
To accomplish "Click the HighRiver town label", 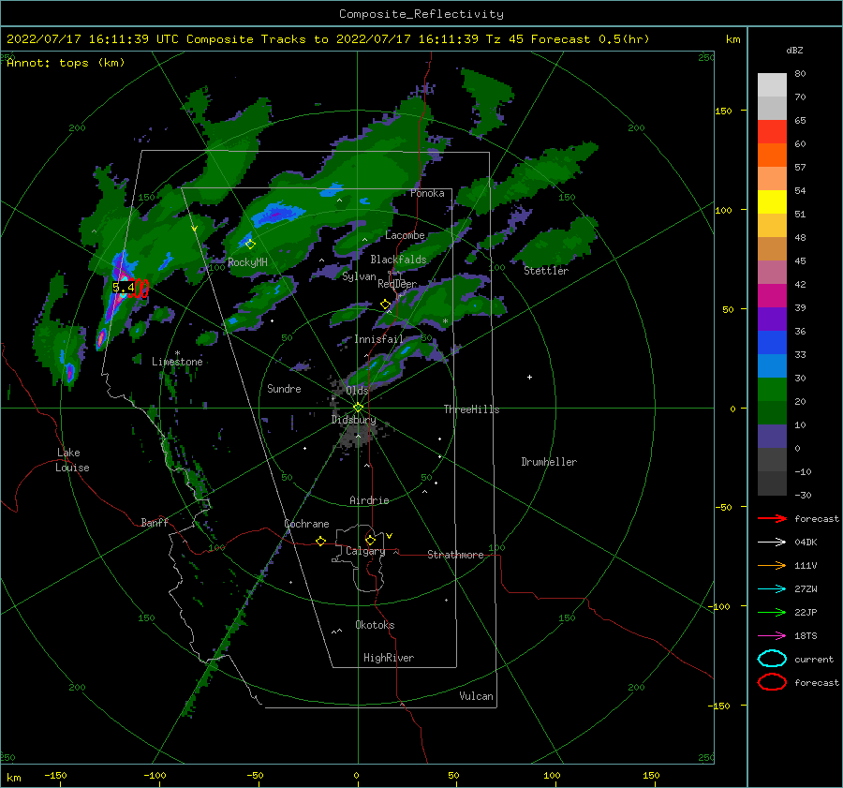I will (389, 658).
